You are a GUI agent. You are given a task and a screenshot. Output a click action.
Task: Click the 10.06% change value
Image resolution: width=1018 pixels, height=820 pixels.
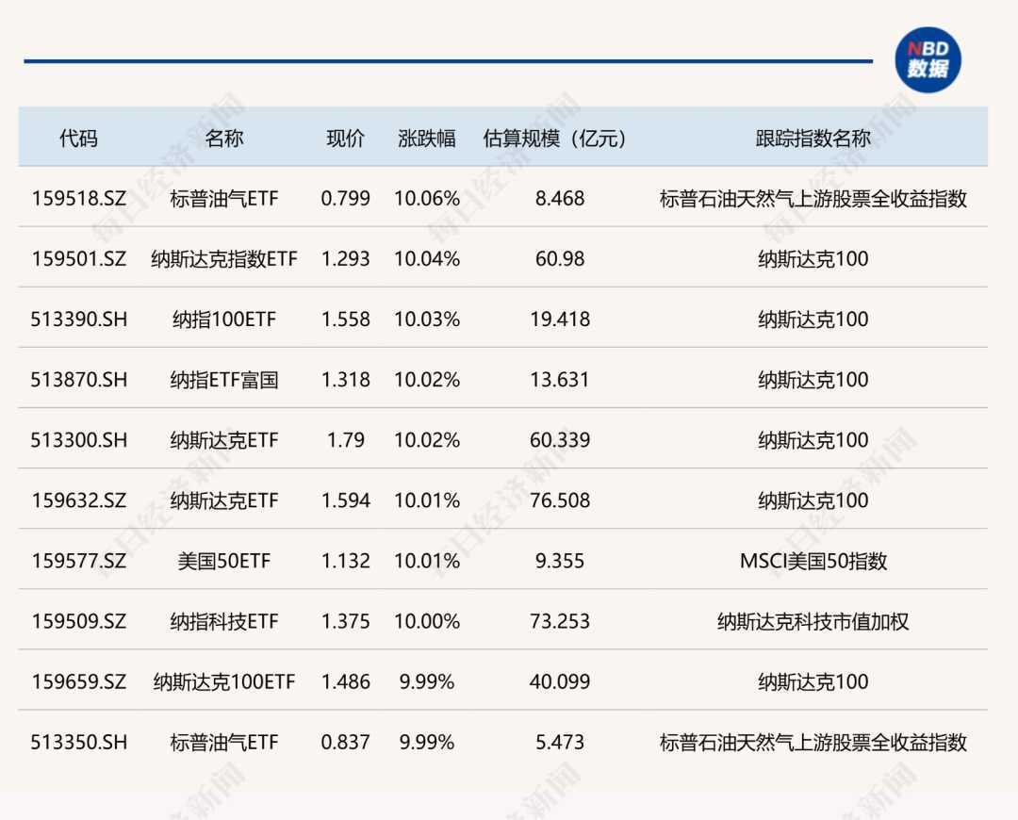tap(427, 199)
